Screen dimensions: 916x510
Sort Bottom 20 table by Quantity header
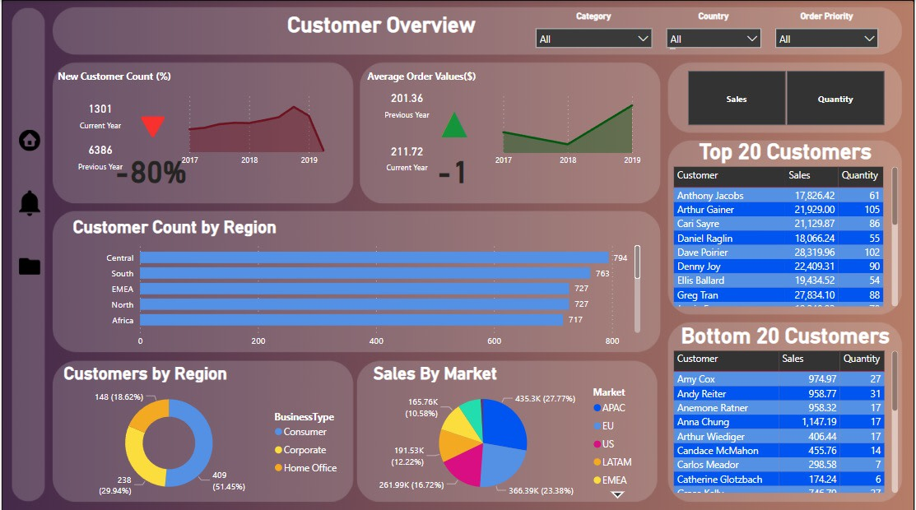(x=861, y=359)
